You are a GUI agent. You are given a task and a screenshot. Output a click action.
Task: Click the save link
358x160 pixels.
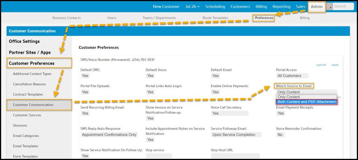335,65
